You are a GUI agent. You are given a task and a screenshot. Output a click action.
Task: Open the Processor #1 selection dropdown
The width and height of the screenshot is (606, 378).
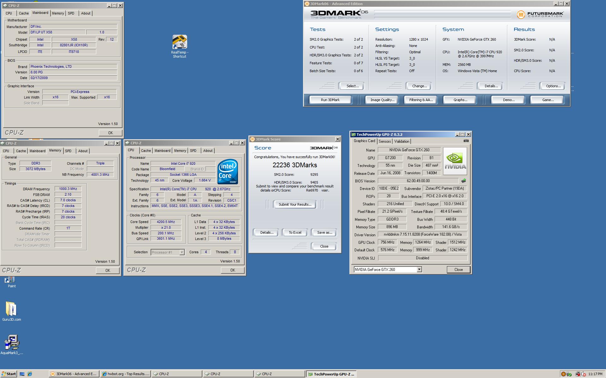182,252
